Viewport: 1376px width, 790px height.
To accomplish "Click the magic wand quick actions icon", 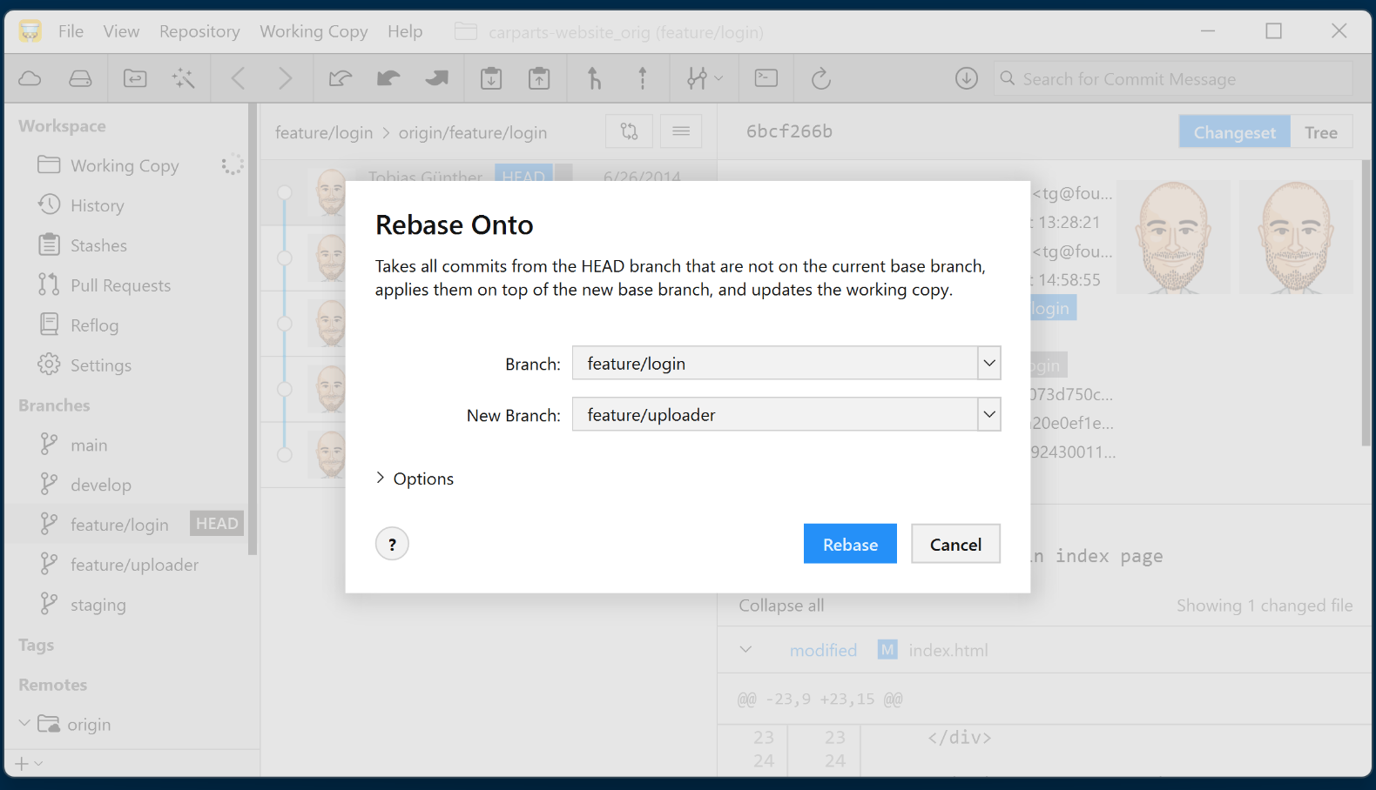I will pyautogui.click(x=183, y=79).
